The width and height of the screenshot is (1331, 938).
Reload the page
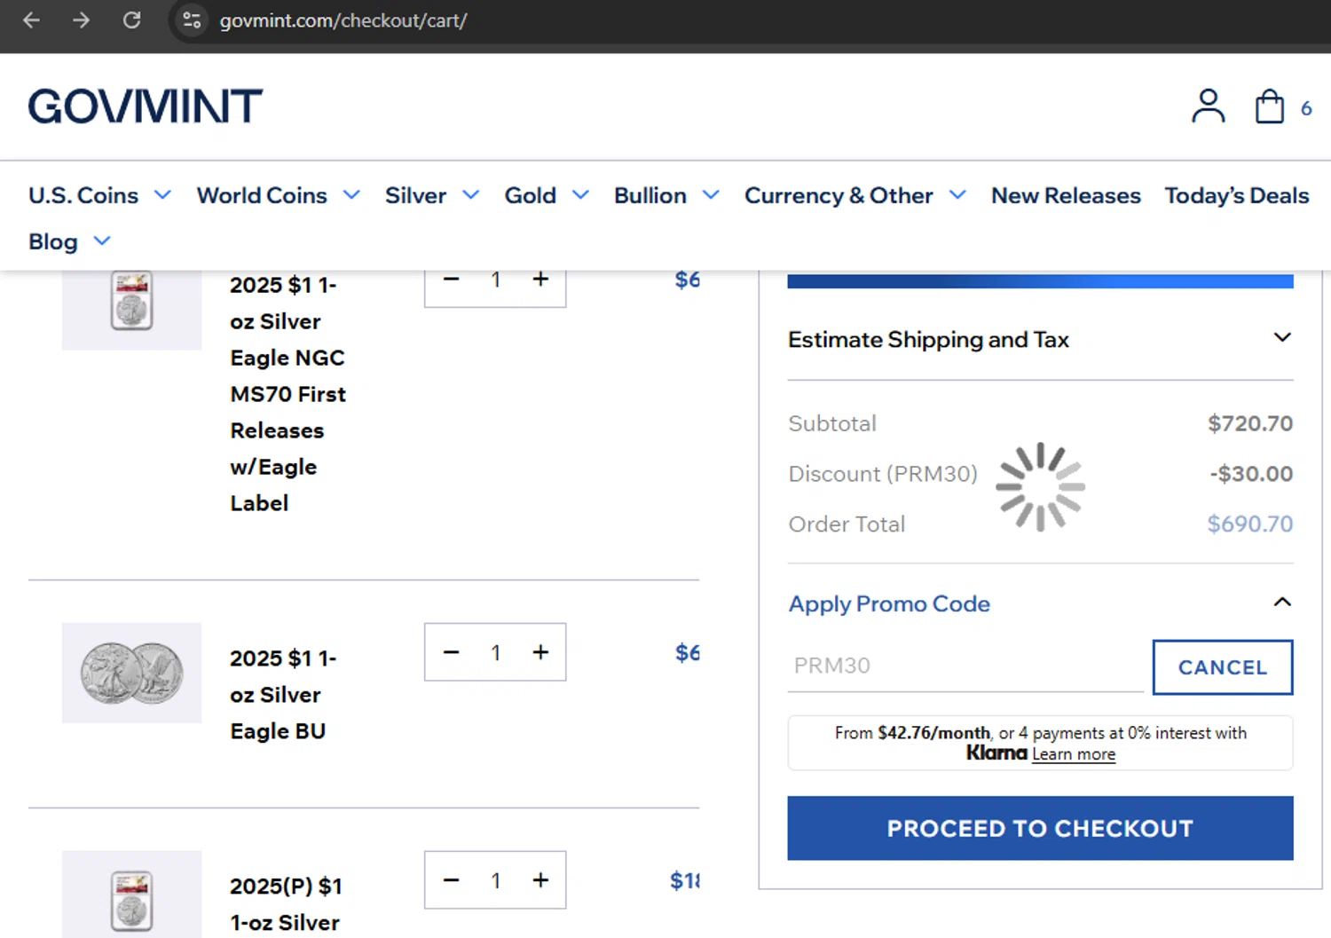coord(131,20)
